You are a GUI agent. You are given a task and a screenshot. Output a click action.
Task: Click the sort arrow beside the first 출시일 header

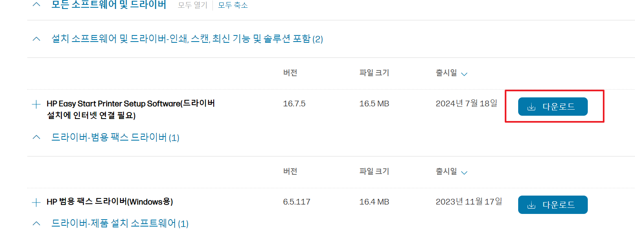pyautogui.click(x=464, y=73)
